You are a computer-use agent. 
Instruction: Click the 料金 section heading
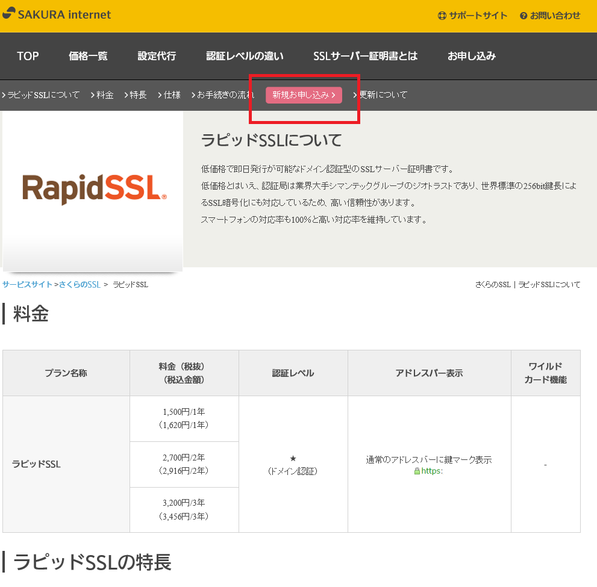[x=31, y=314]
